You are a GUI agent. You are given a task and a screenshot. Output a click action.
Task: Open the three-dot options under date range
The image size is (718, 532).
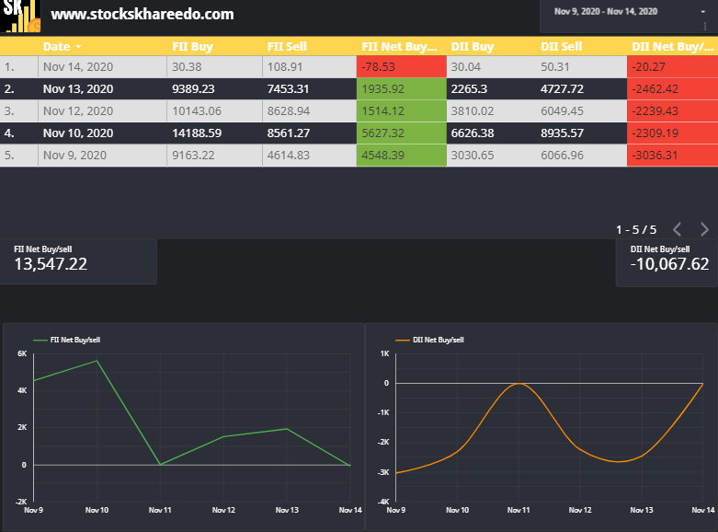point(705,27)
